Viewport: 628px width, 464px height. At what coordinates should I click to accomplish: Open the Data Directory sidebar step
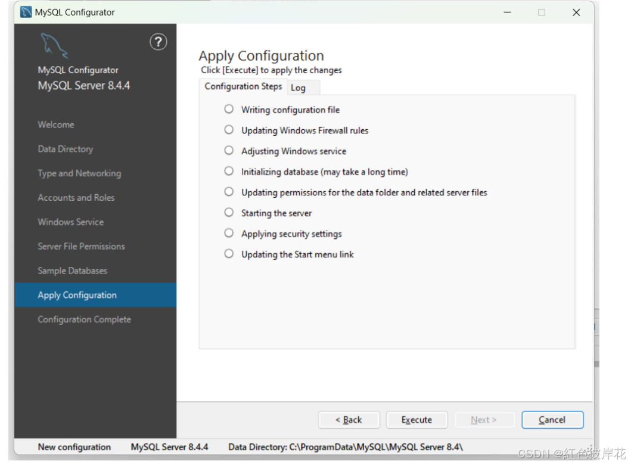point(66,149)
